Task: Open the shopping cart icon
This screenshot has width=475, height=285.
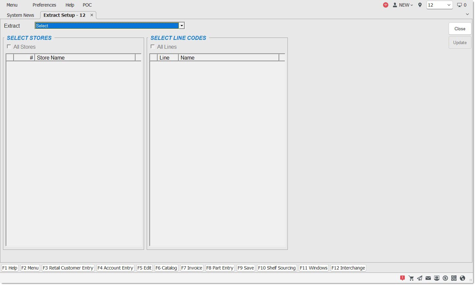Action: tap(411, 278)
